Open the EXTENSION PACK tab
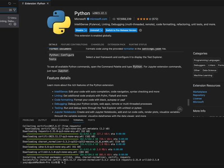The image size is (224, 168). point(116,45)
